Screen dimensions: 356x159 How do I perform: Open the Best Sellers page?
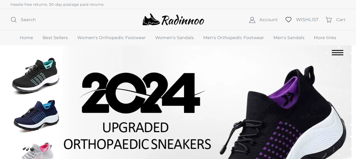click(x=55, y=38)
